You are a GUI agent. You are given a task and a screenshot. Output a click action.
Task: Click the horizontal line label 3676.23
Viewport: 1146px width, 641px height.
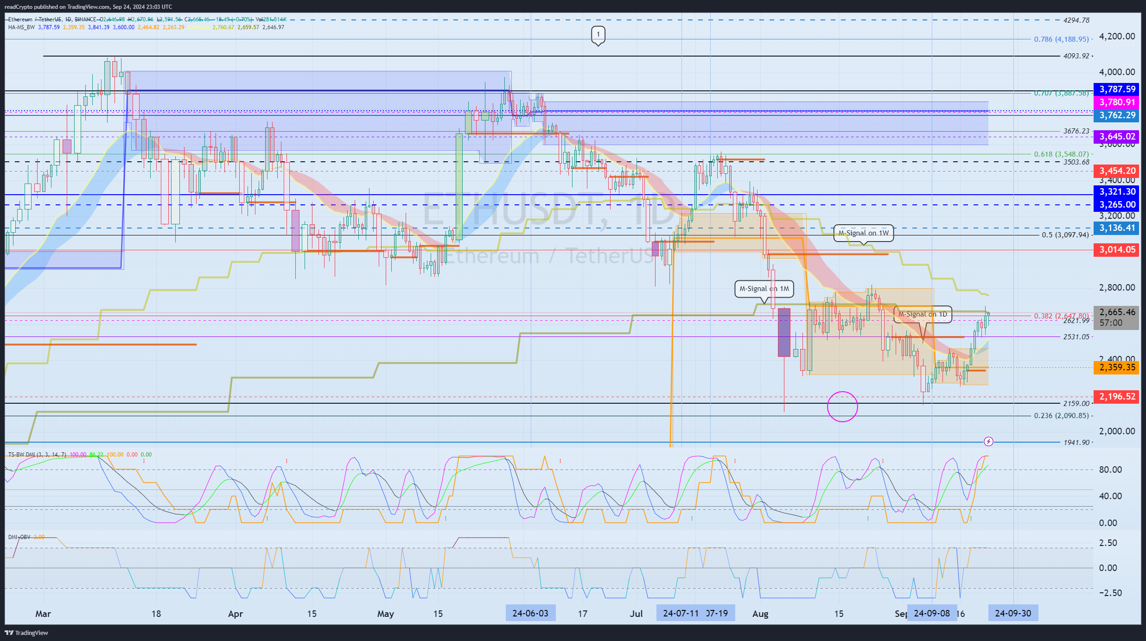click(x=1076, y=131)
